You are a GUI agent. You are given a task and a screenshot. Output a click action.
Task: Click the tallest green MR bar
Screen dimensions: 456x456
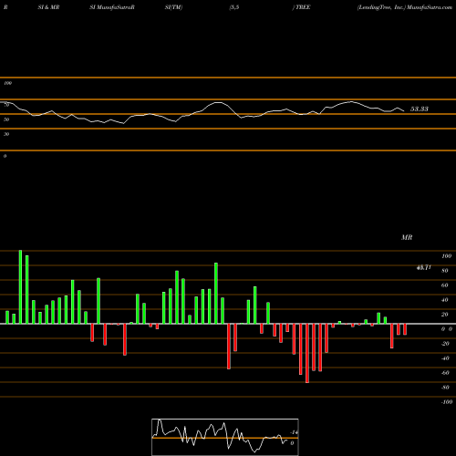pos(20,287)
